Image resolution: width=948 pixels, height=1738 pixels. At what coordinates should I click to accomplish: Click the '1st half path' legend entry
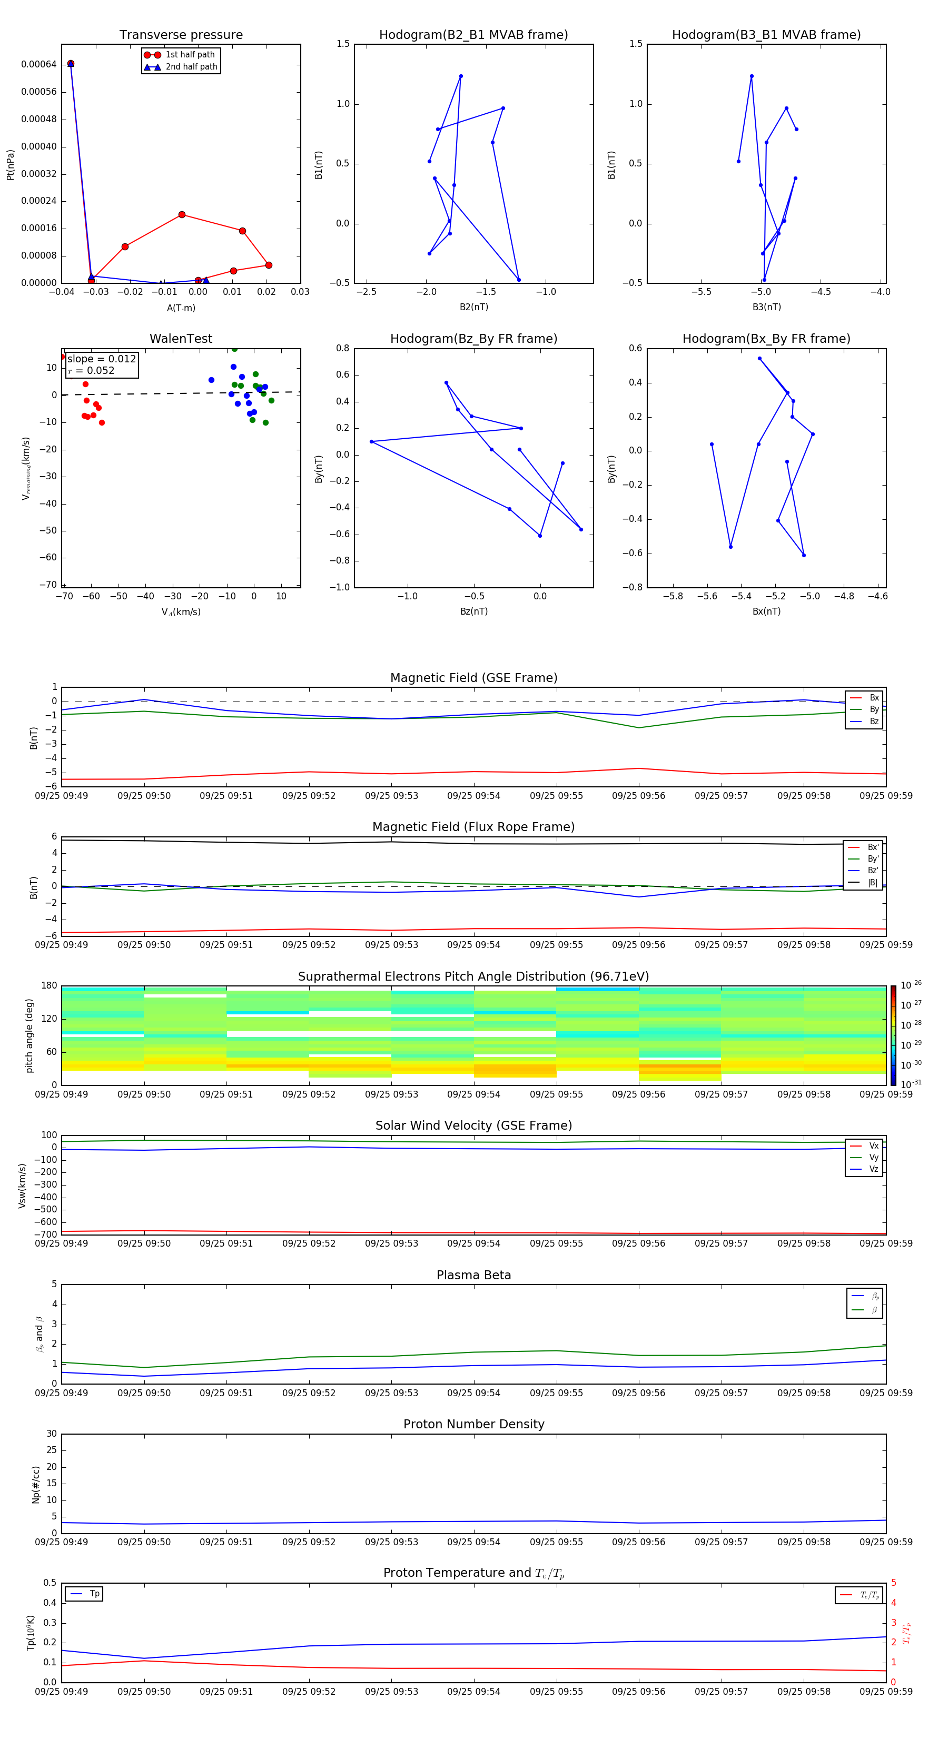tap(180, 55)
